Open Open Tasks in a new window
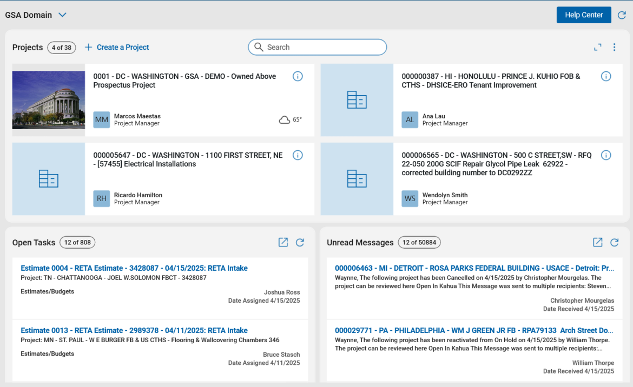 click(x=283, y=242)
